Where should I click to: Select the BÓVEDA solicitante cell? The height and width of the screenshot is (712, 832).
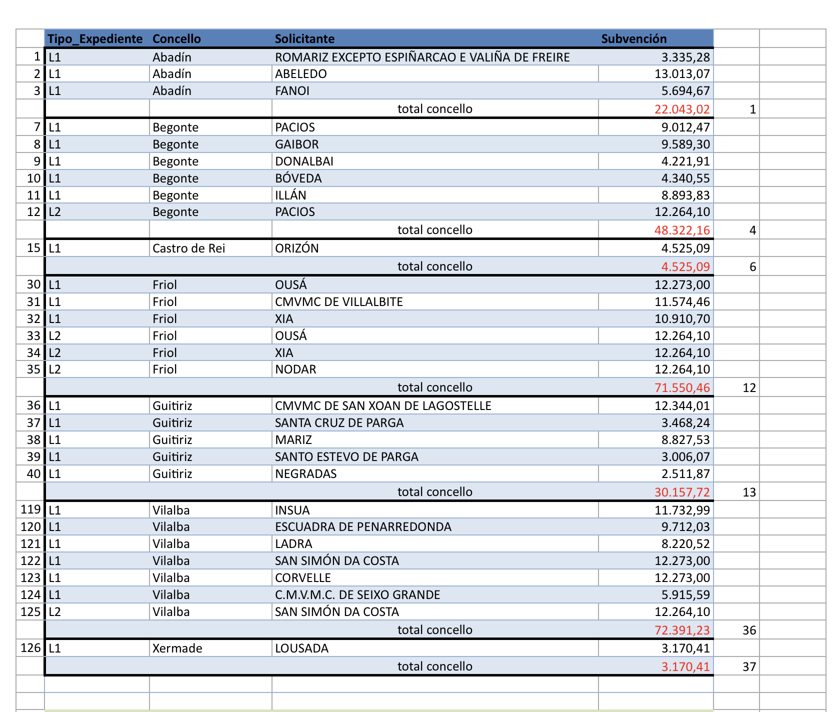click(x=435, y=178)
